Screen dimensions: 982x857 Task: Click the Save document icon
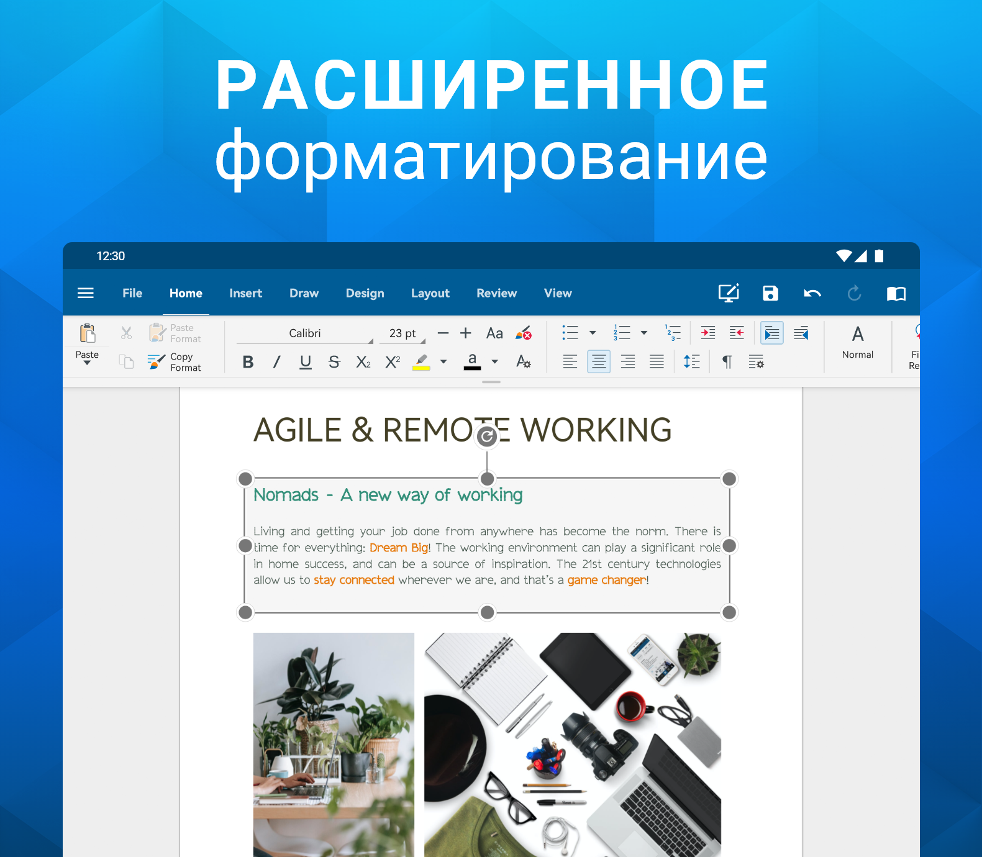click(770, 293)
